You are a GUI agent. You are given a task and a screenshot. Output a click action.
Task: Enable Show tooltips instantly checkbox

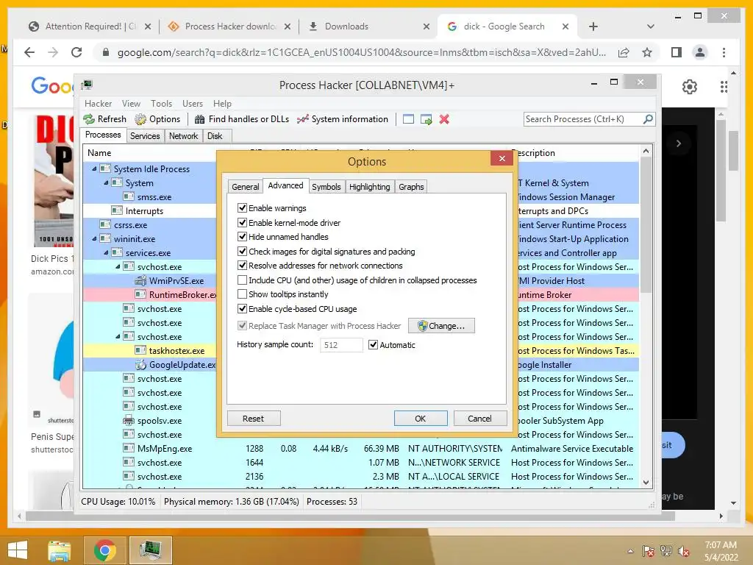242,294
